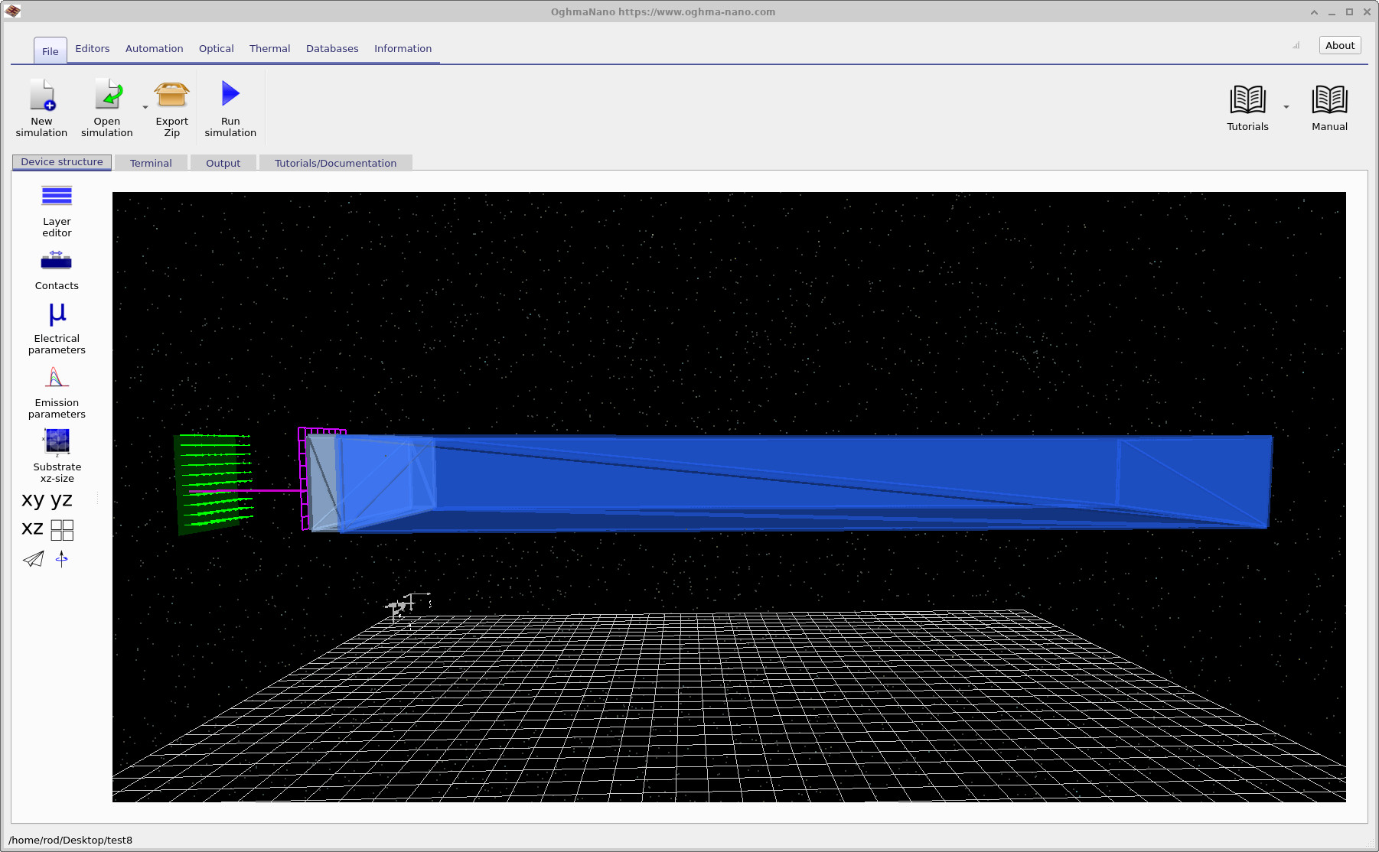The width and height of the screenshot is (1379, 852).
Task: Open the Manual documentation
Action: pyautogui.click(x=1329, y=106)
